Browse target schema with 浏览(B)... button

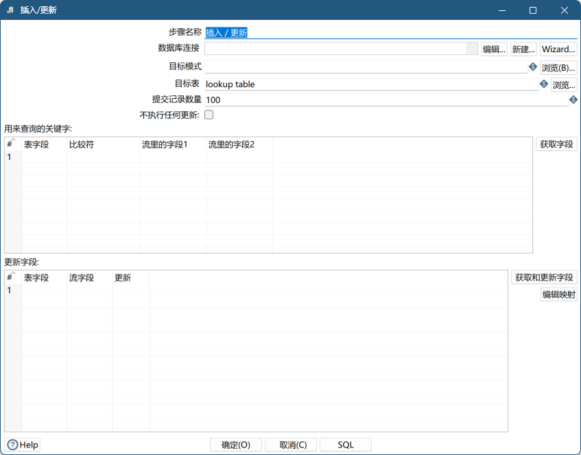[x=558, y=68]
